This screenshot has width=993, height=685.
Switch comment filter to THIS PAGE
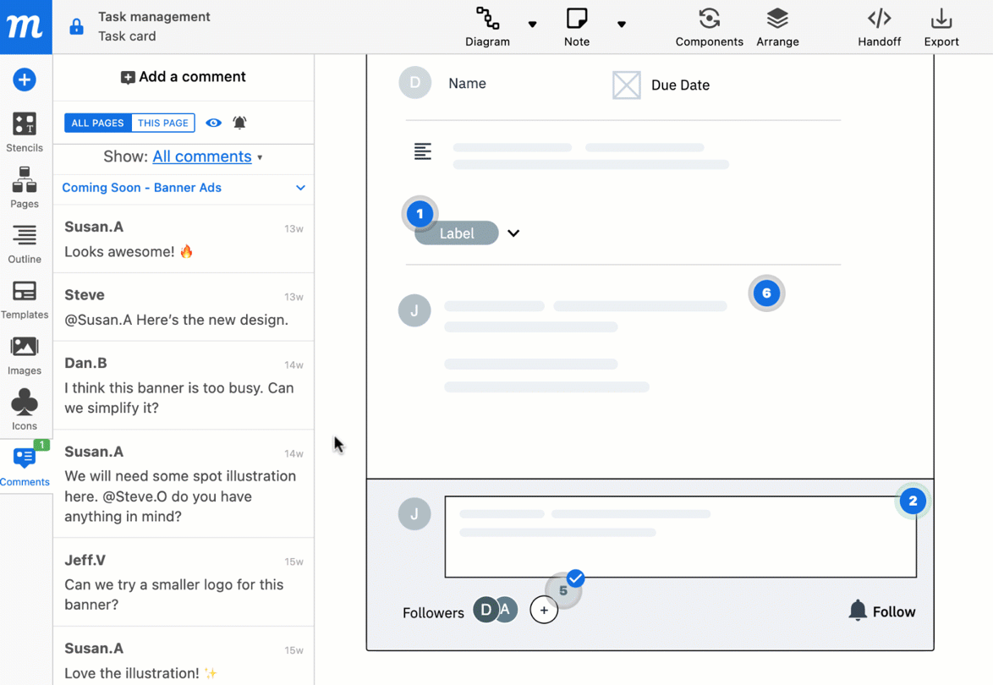click(x=162, y=123)
